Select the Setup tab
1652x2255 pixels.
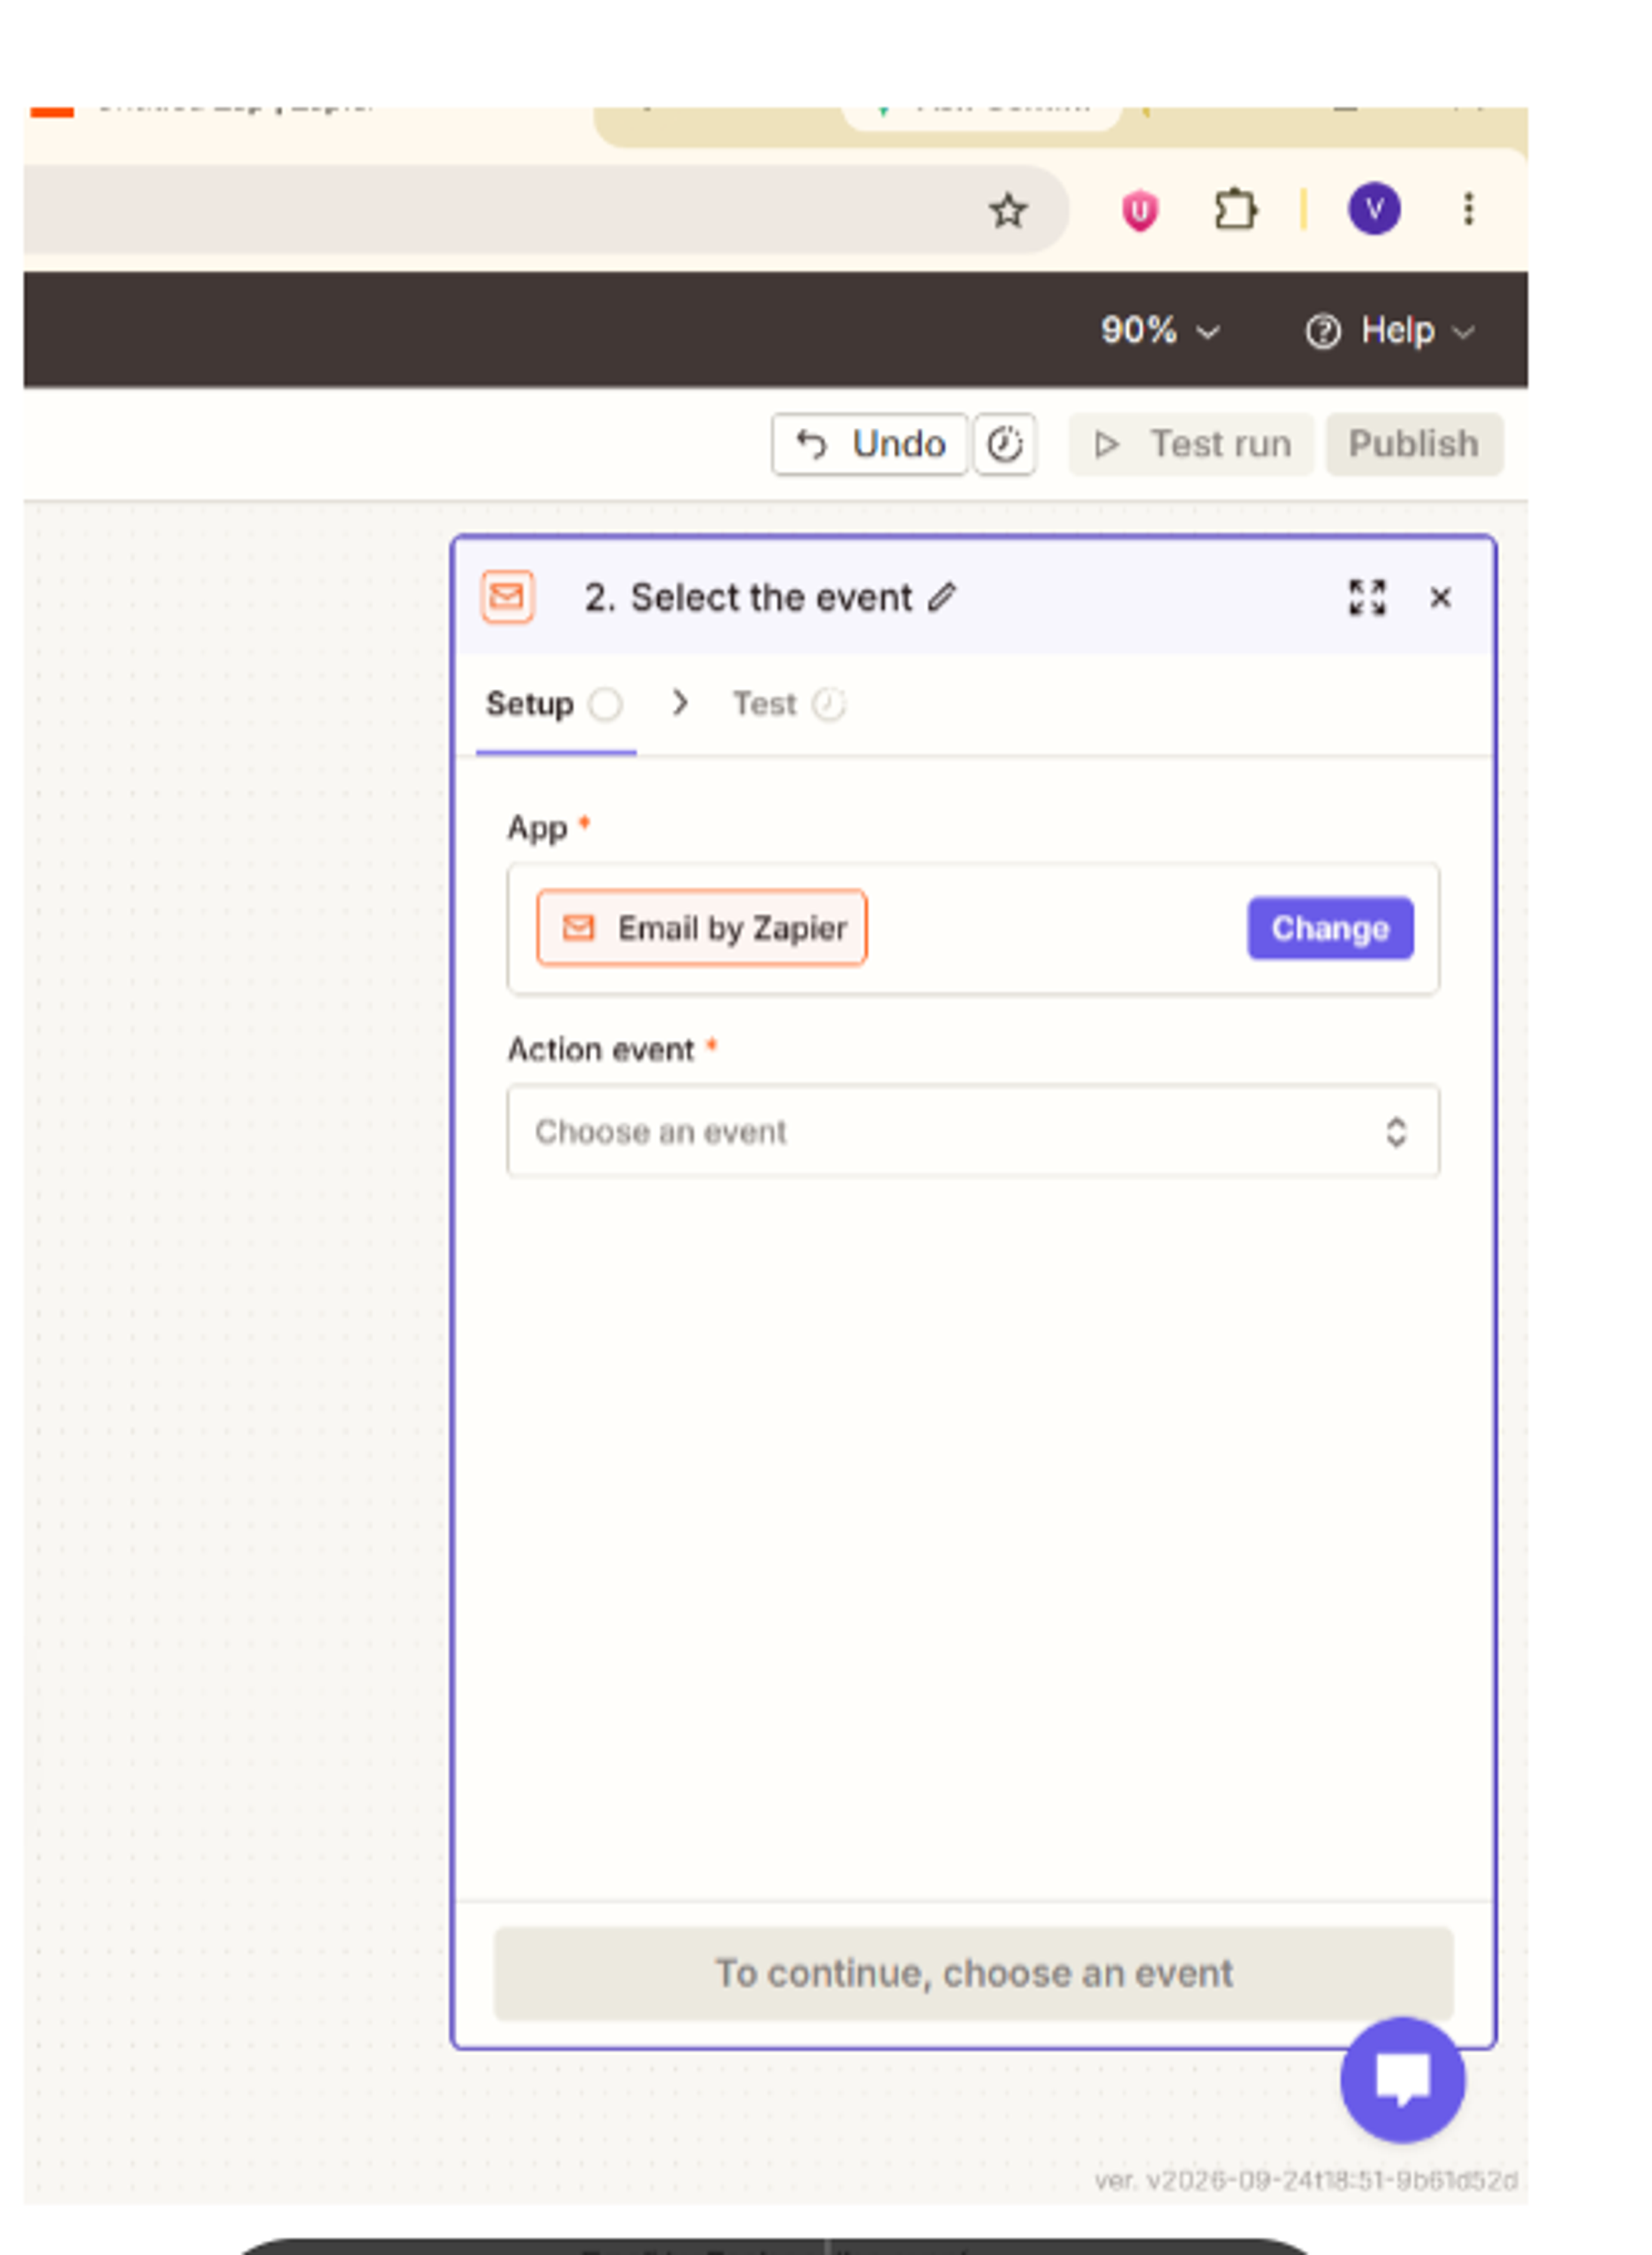click(555, 704)
